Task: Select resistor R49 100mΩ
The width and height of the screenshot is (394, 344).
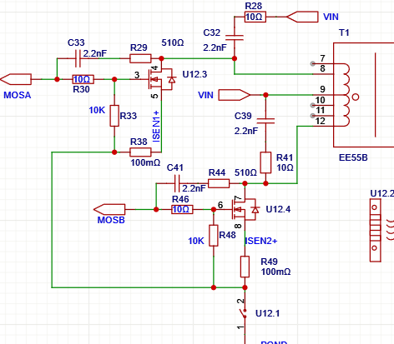Action: [245, 267]
